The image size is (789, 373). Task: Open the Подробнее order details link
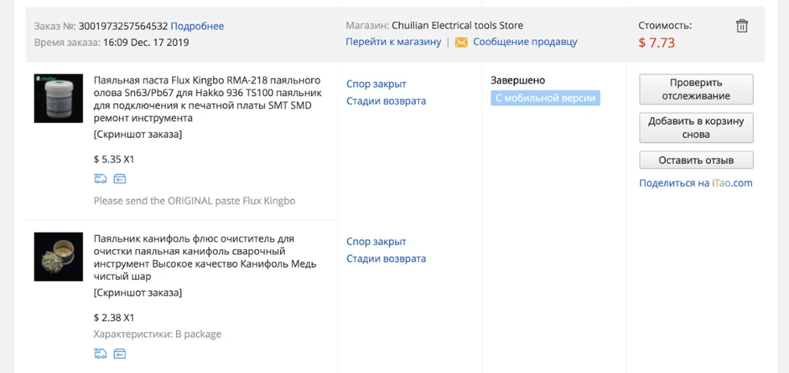[x=197, y=26]
